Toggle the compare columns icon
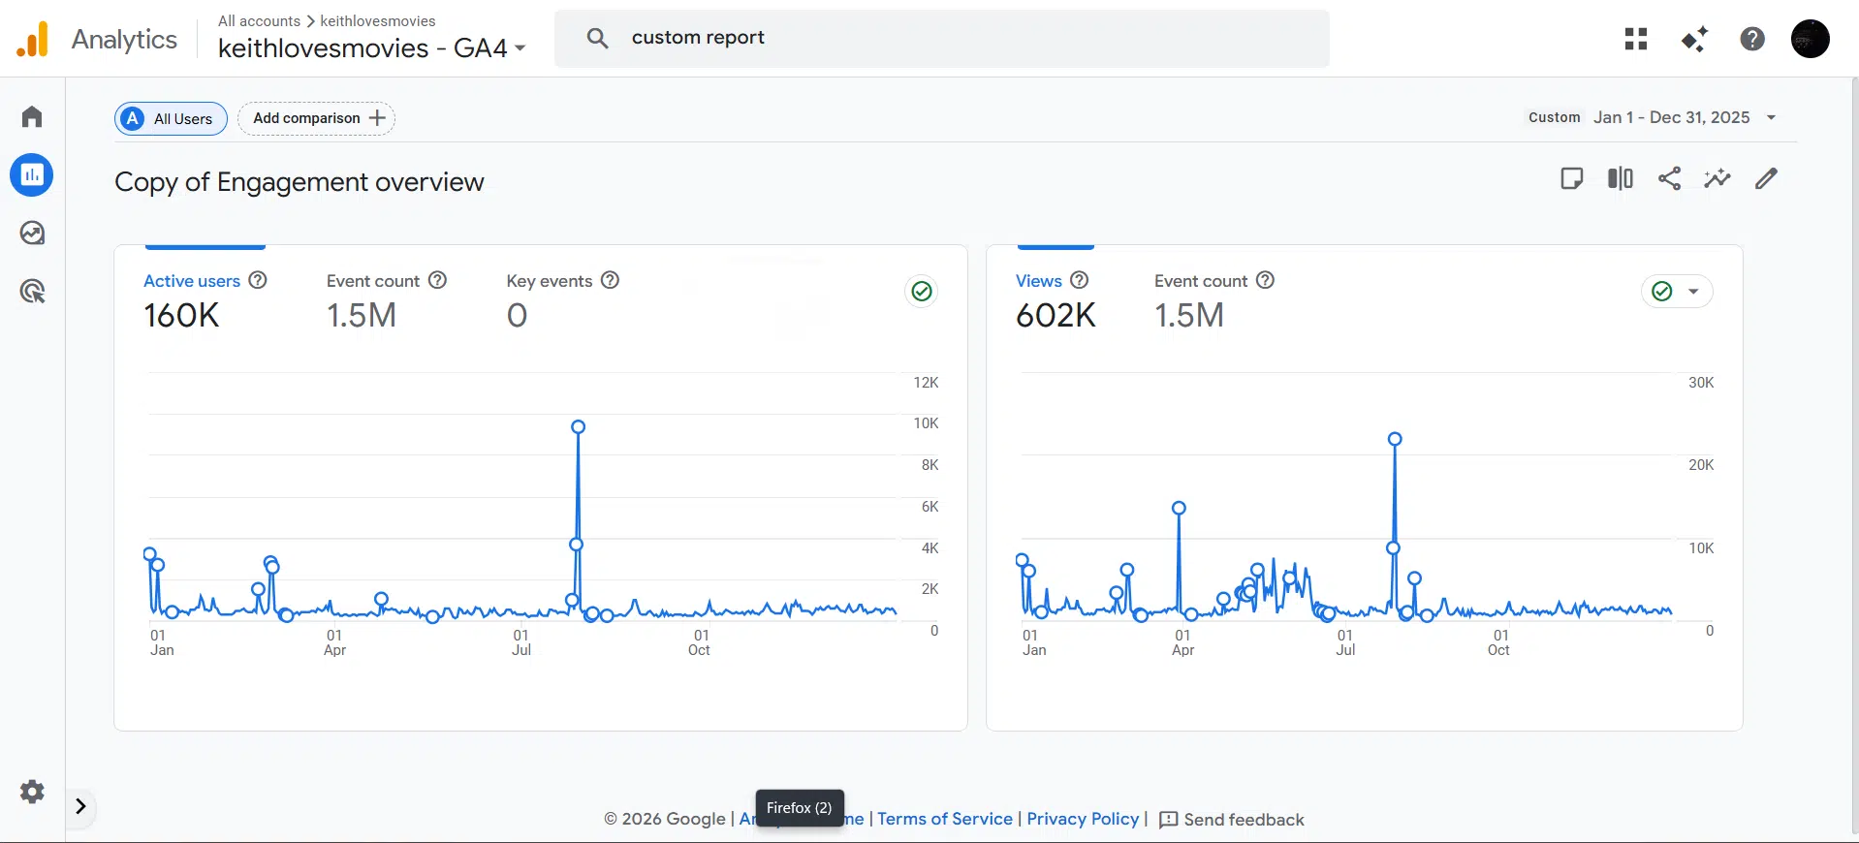 (x=1621, y=178)
